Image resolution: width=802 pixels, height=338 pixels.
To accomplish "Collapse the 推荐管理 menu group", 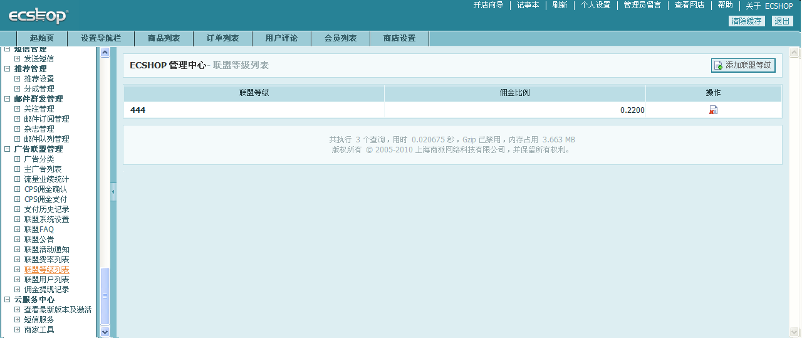I will 8,69.
